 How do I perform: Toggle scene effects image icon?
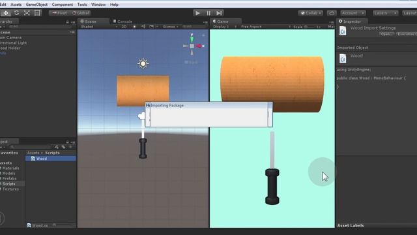click(x=152, y=27)
